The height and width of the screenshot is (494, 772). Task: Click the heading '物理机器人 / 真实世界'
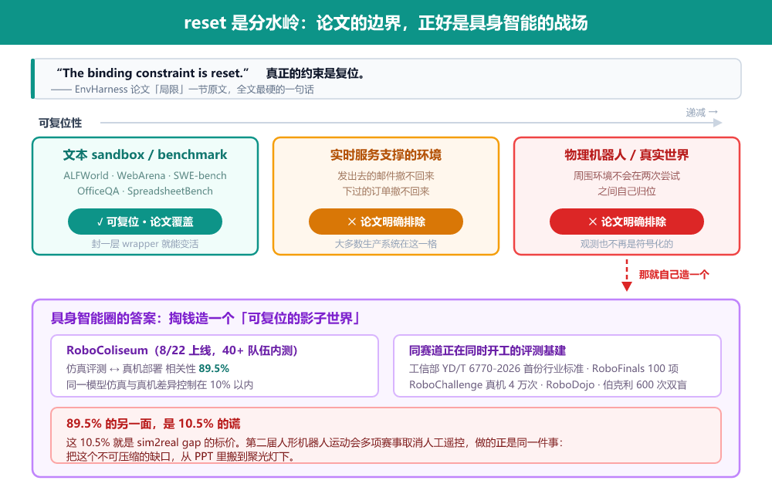tap(626, 154)
